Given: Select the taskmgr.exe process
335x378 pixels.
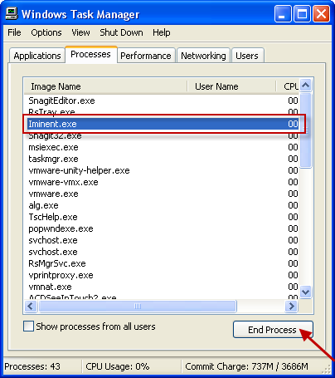Looking at the screenshot, I should coord(163,159).
